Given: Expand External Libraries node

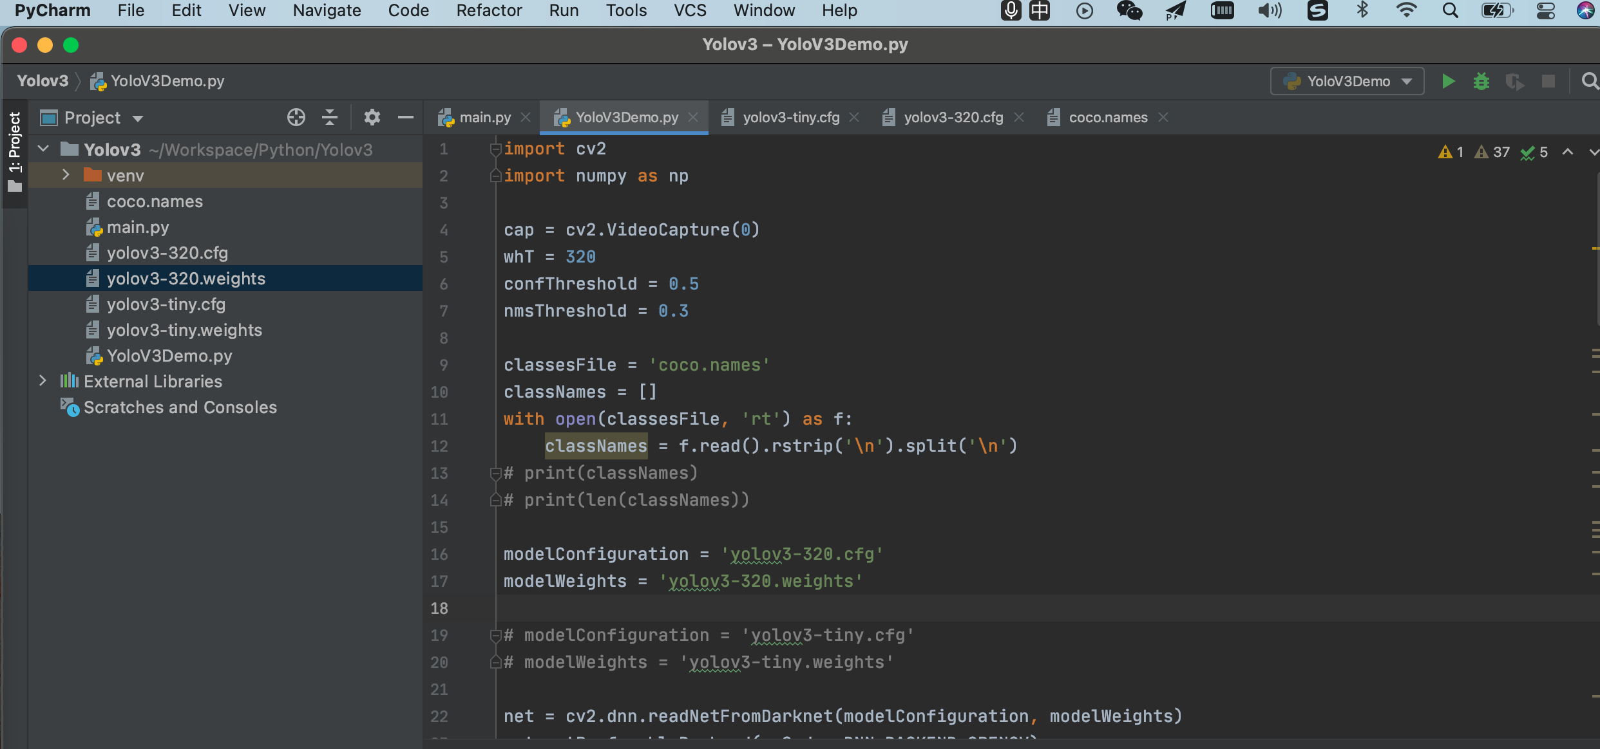Looking at the screenshot, I should pos(43,381).
